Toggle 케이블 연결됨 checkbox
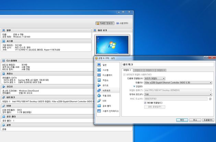 [145, 103]
